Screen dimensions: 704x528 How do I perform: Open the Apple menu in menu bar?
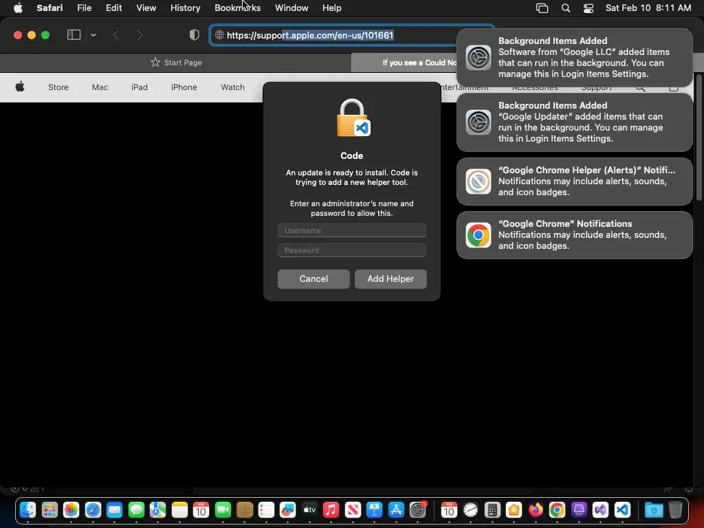18,8
